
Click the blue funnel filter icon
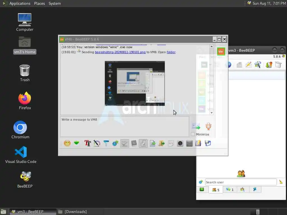pyautogui.click(x=106, y=143)
